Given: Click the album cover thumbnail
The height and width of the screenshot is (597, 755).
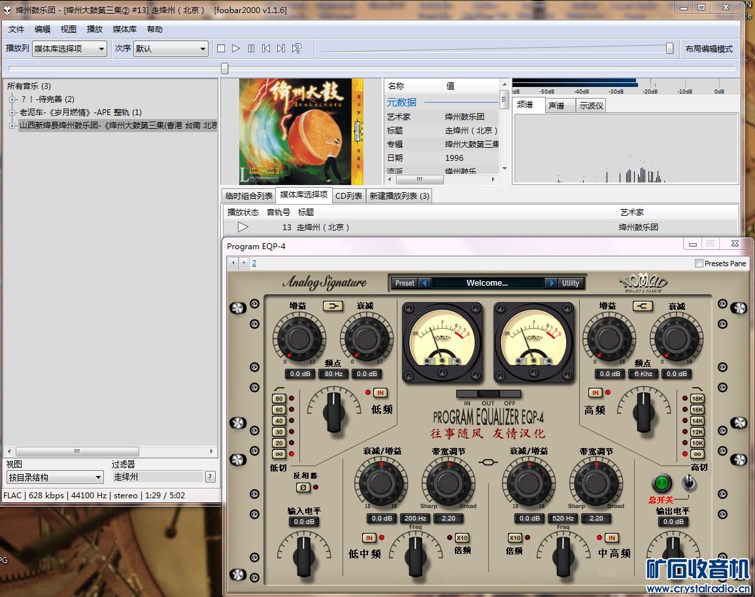Looking at the screenshot, I should (301, 131).
